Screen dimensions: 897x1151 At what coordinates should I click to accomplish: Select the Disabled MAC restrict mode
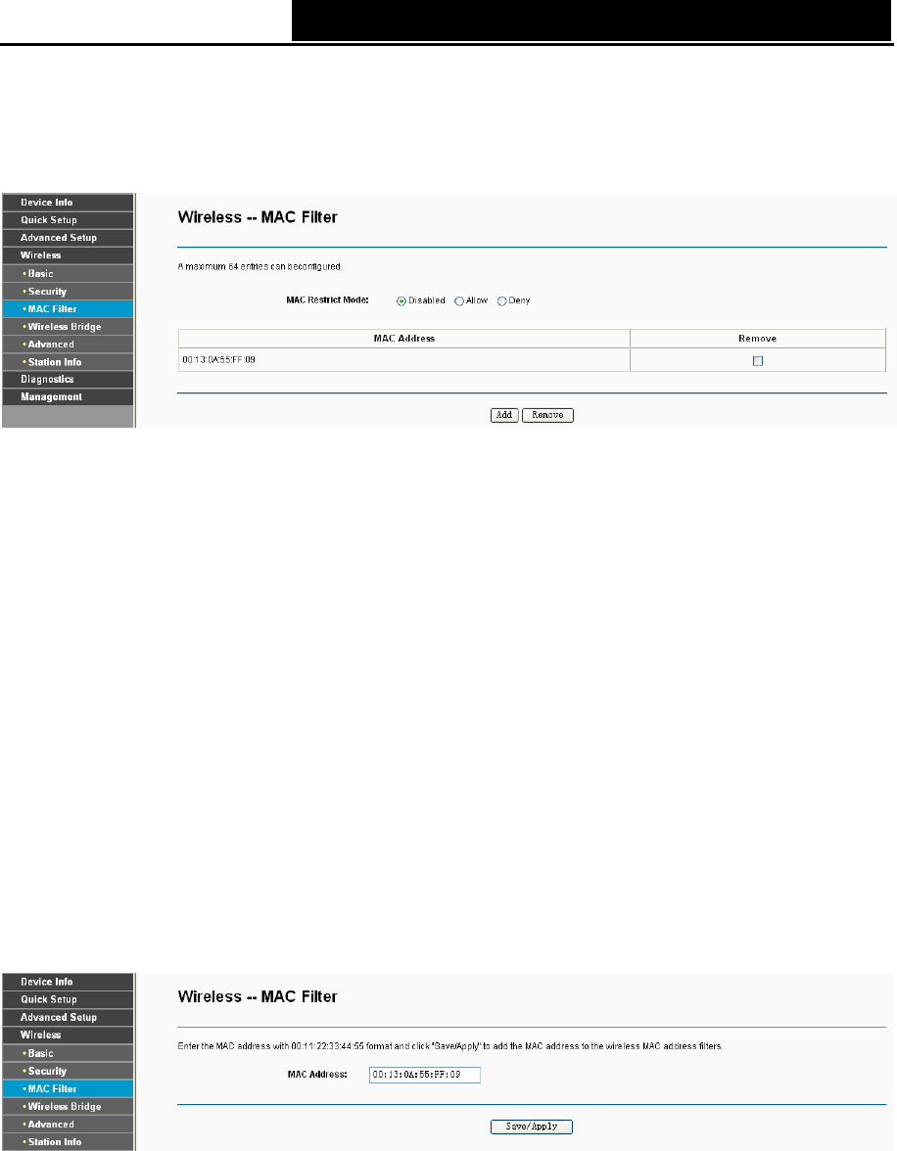[x=401, y=301]
